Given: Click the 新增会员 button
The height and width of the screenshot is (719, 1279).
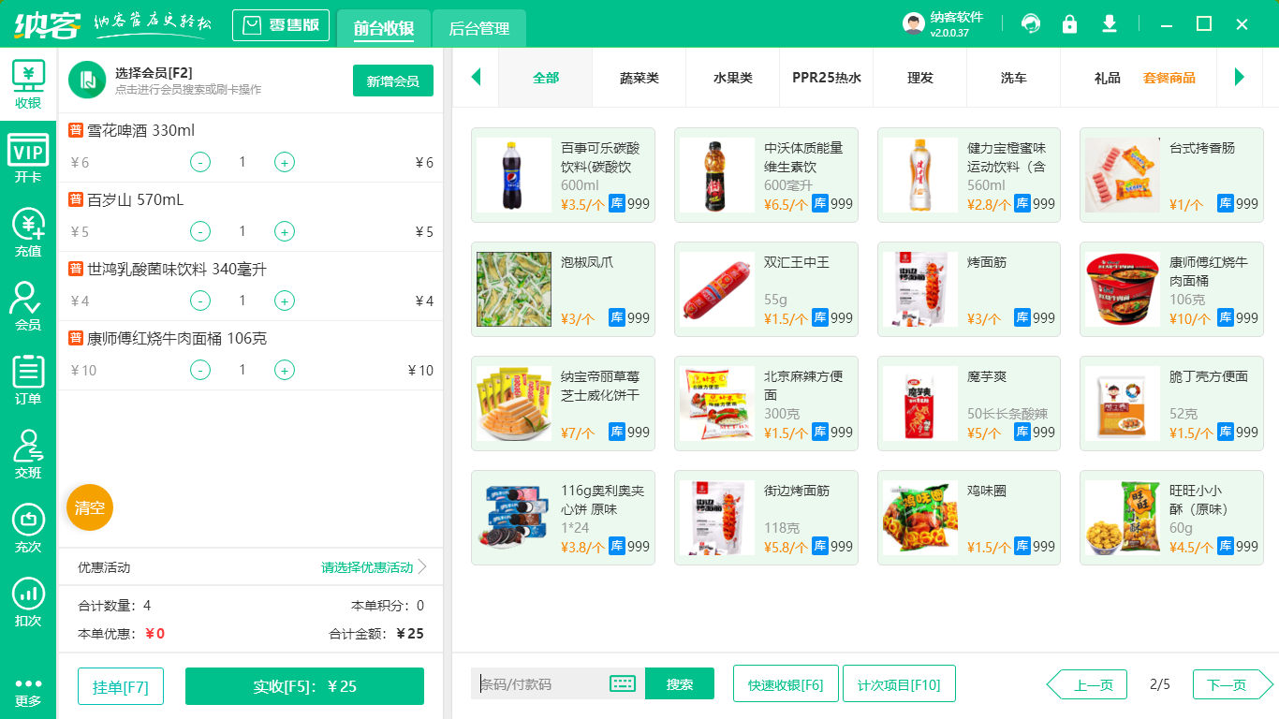Looking at the screenshot, I should tap(393, 81).
